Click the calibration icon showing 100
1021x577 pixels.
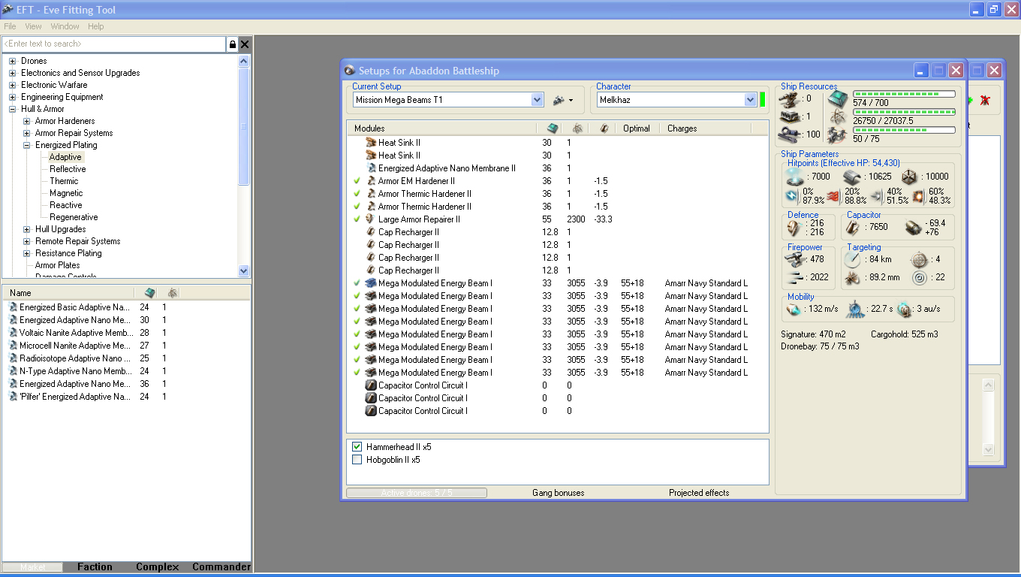790,134
